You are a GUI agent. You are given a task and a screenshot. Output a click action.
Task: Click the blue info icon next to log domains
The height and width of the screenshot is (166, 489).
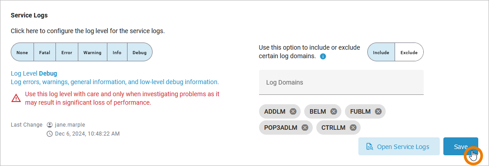click(x=323, y=56)
